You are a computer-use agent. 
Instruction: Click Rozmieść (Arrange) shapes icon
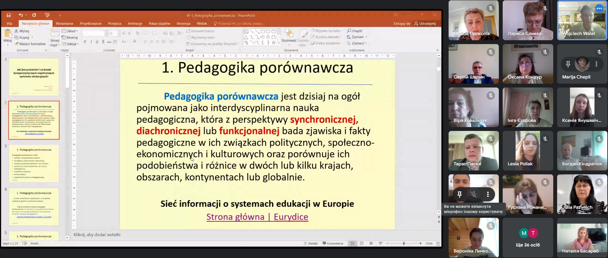[289, 35]
